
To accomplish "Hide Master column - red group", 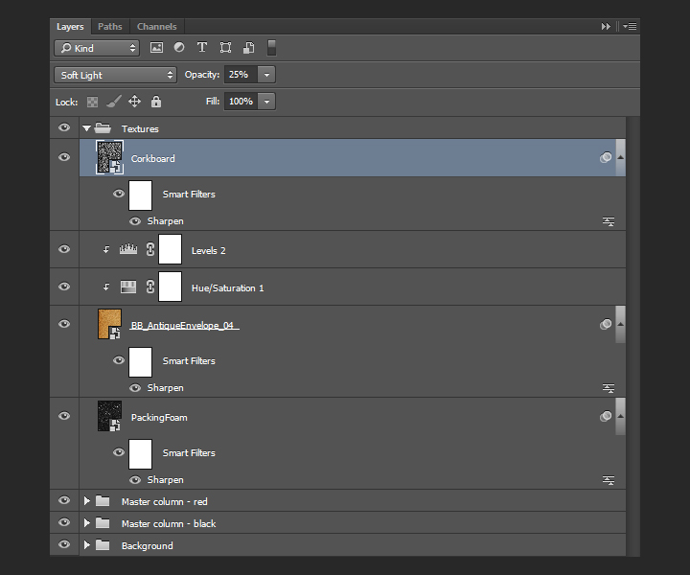I will [64, 500].
